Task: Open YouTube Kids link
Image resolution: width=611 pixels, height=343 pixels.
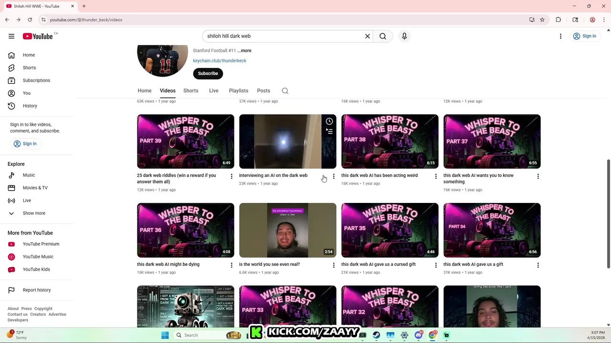Action: point(36,269)
